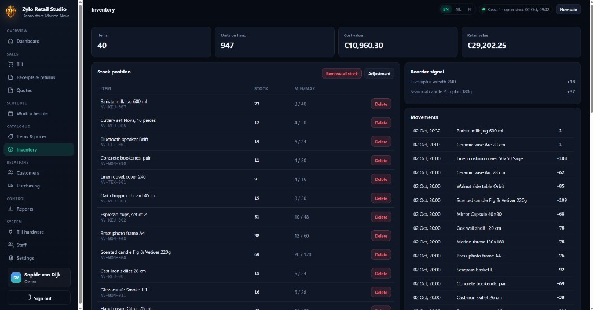Delete Barista milk jug 600 ml row
This screenshot has width=593, height=310.
click(381, 104)
